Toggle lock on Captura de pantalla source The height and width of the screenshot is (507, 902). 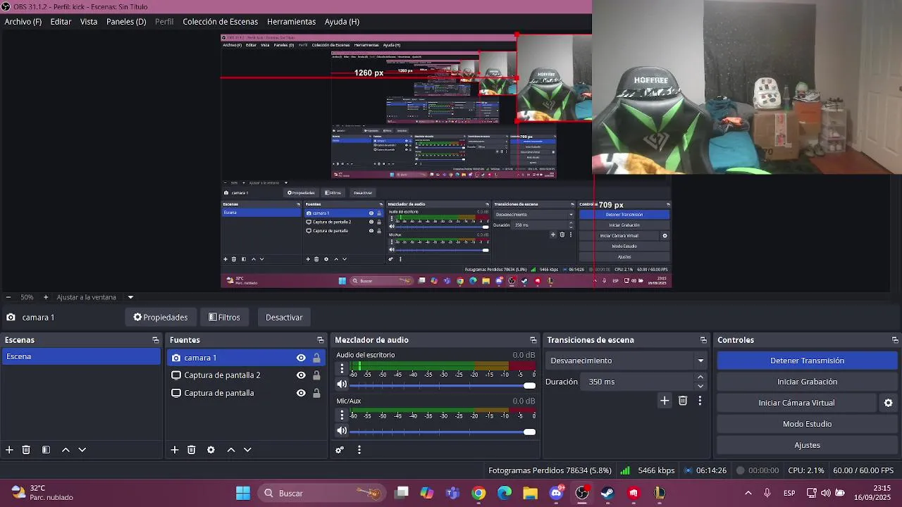pyautogui.click(x=316, y=393)
